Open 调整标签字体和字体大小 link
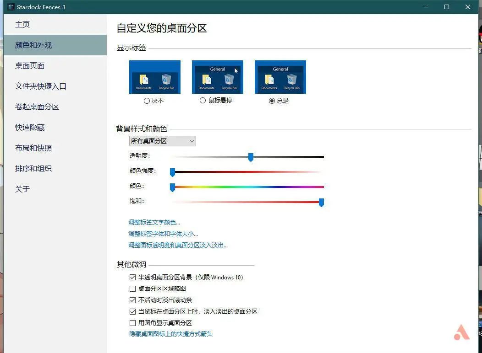This screenshot has width=482, height=353. tap(163, 234)
